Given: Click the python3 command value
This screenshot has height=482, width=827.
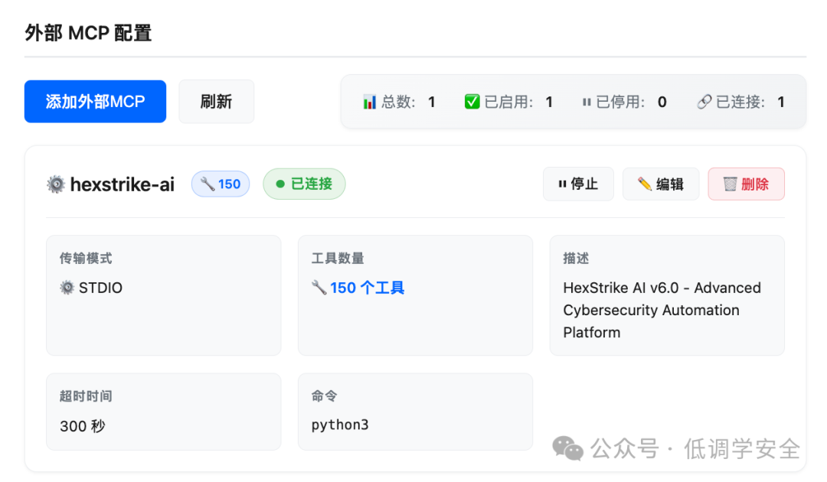Looking at the screenshot, I should tap(340, 425).
